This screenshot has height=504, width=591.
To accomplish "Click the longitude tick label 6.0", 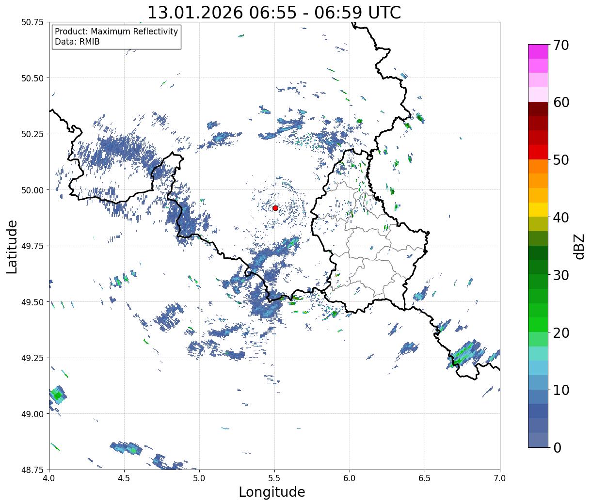I will [x=350, y=478].
